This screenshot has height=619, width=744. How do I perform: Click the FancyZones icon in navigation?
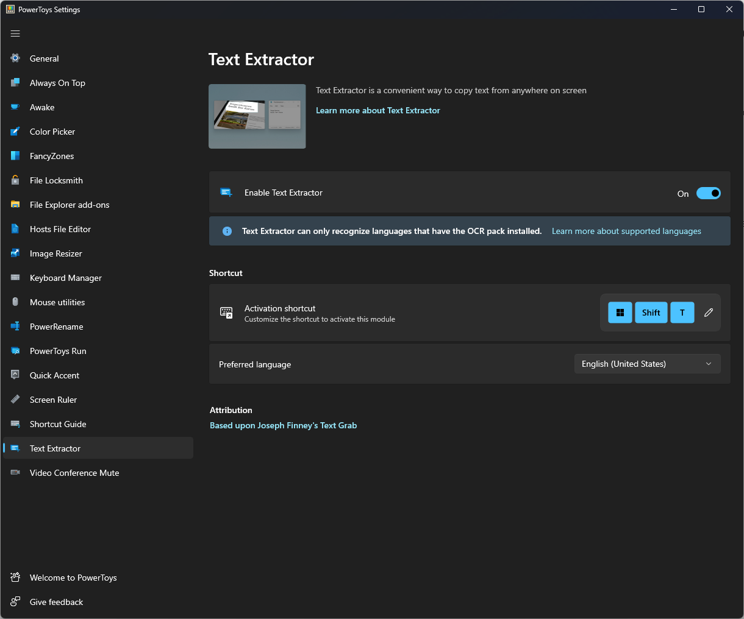(x=15, y=156)
